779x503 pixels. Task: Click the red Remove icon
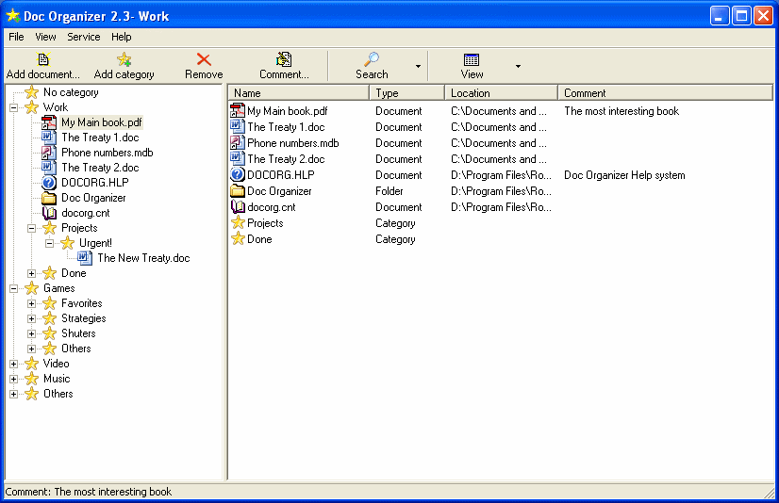pos(204,59)
